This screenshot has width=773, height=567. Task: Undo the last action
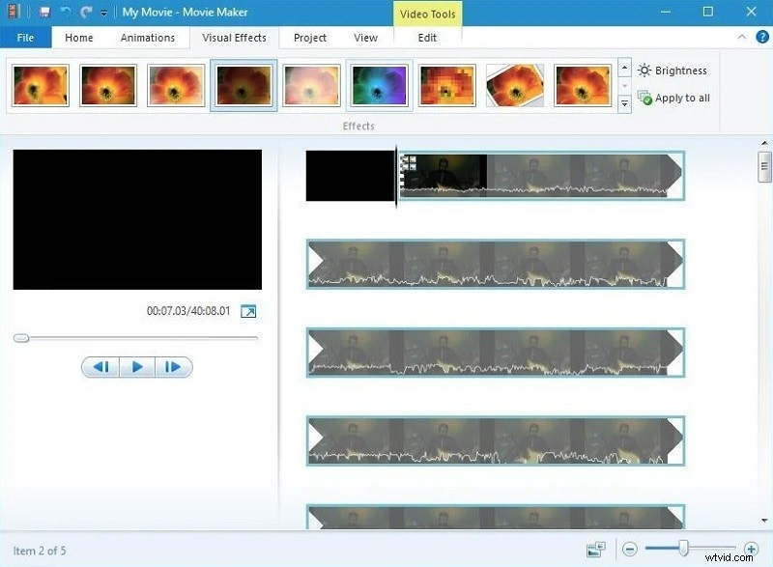point(65,11)
